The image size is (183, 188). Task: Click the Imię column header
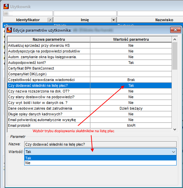pos(85,20)
